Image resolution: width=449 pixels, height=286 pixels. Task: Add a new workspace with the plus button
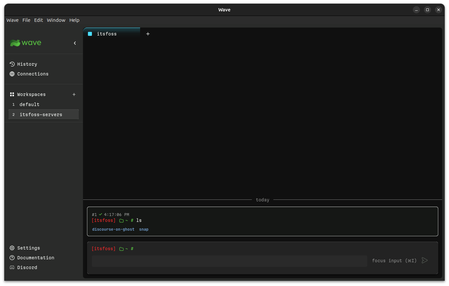click(74, 94)
